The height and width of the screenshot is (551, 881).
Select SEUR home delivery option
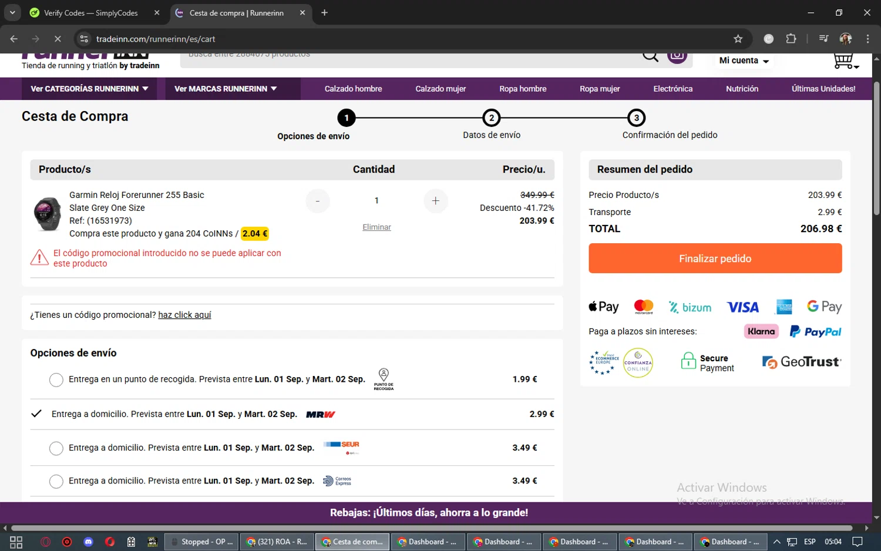pos(56,449)
